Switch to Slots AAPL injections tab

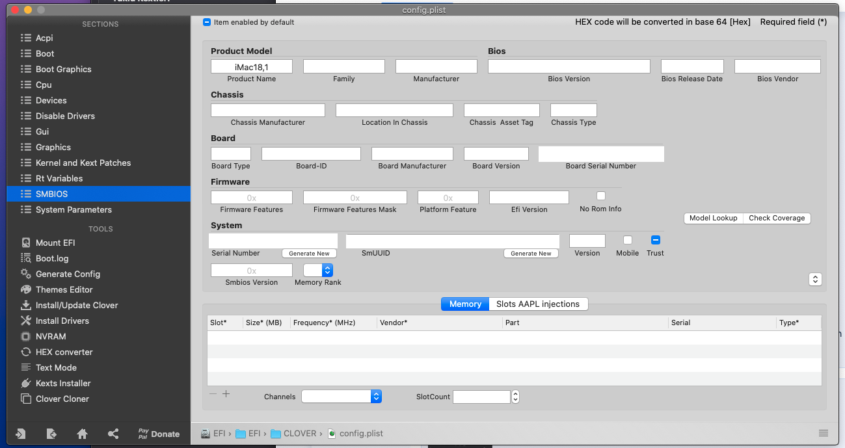537,304
